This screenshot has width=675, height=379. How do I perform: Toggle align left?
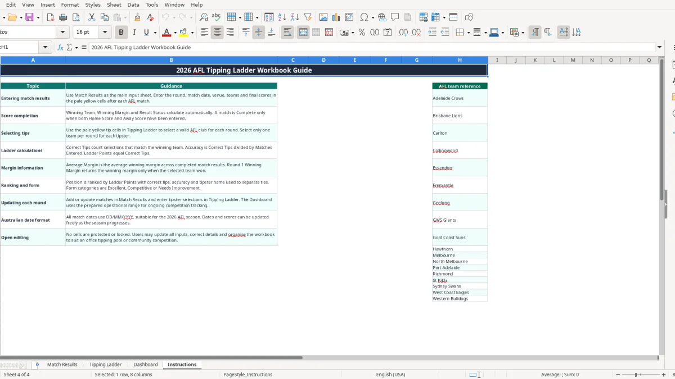tap(205, 33)
